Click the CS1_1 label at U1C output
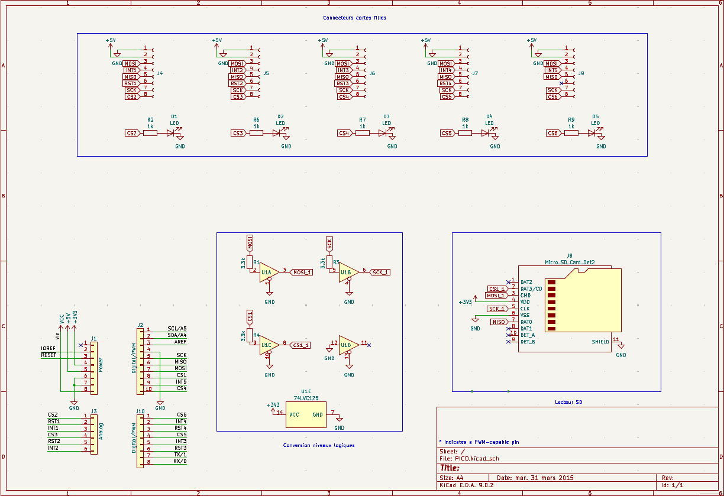This screenshot has width=724, height=496. pos(301,345)
